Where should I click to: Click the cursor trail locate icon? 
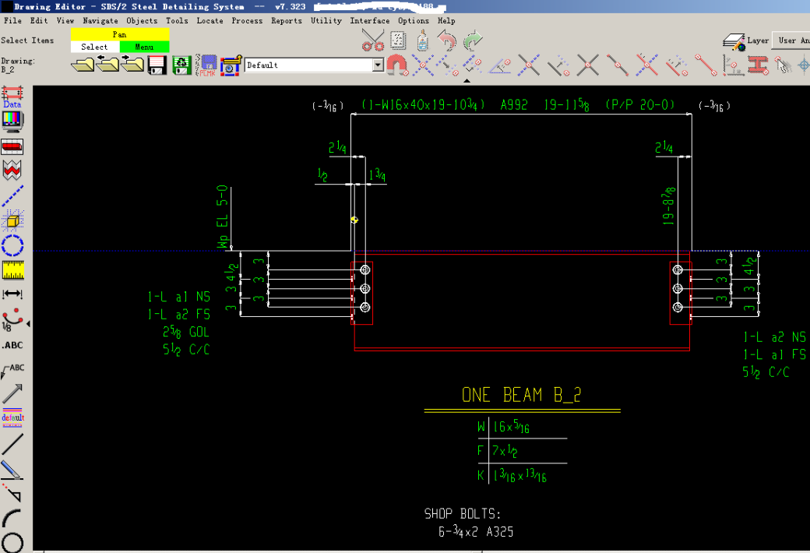click(x=784, y=65)
